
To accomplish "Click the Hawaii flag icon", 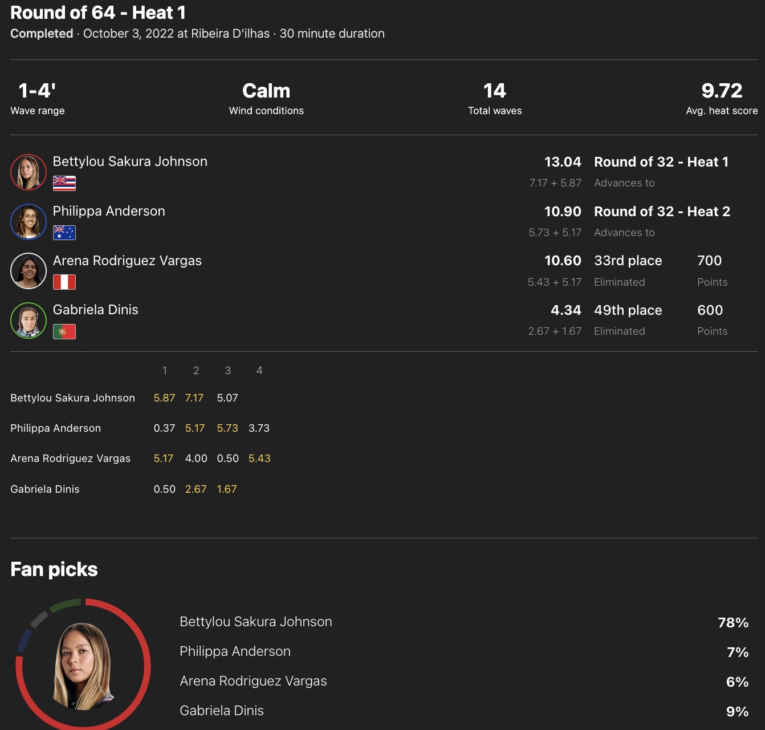I will (x=64, y=183).
